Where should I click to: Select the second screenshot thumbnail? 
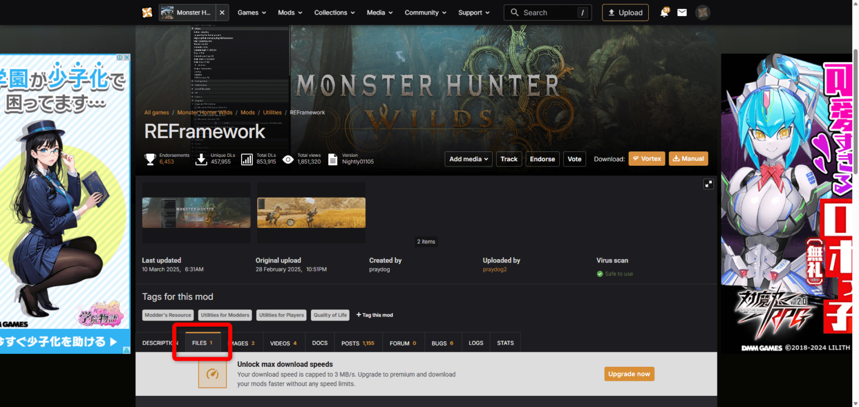[x=311, y=213]
